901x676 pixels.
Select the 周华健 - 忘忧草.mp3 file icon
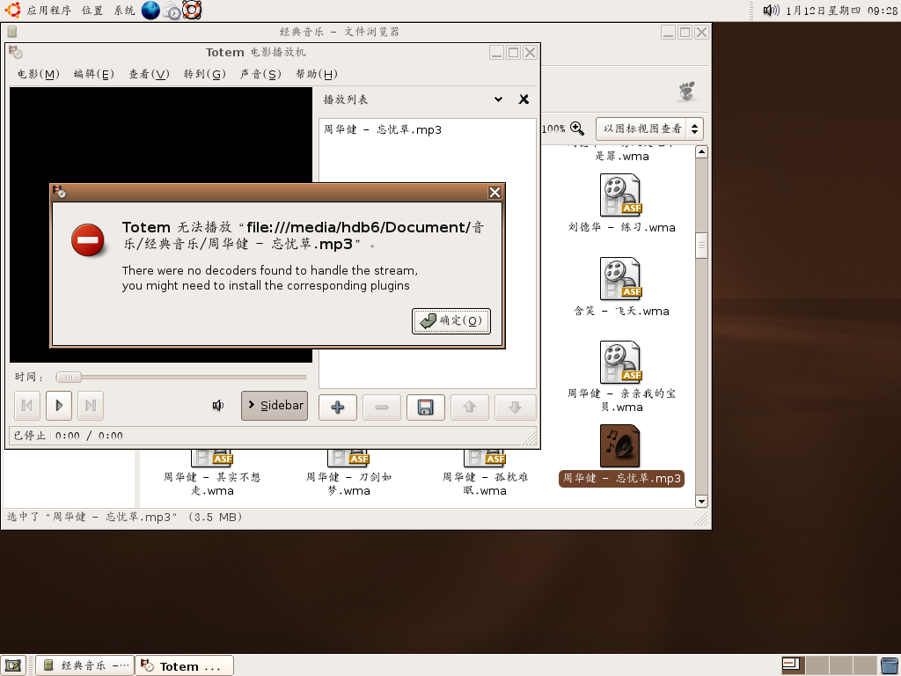(620, 446)
